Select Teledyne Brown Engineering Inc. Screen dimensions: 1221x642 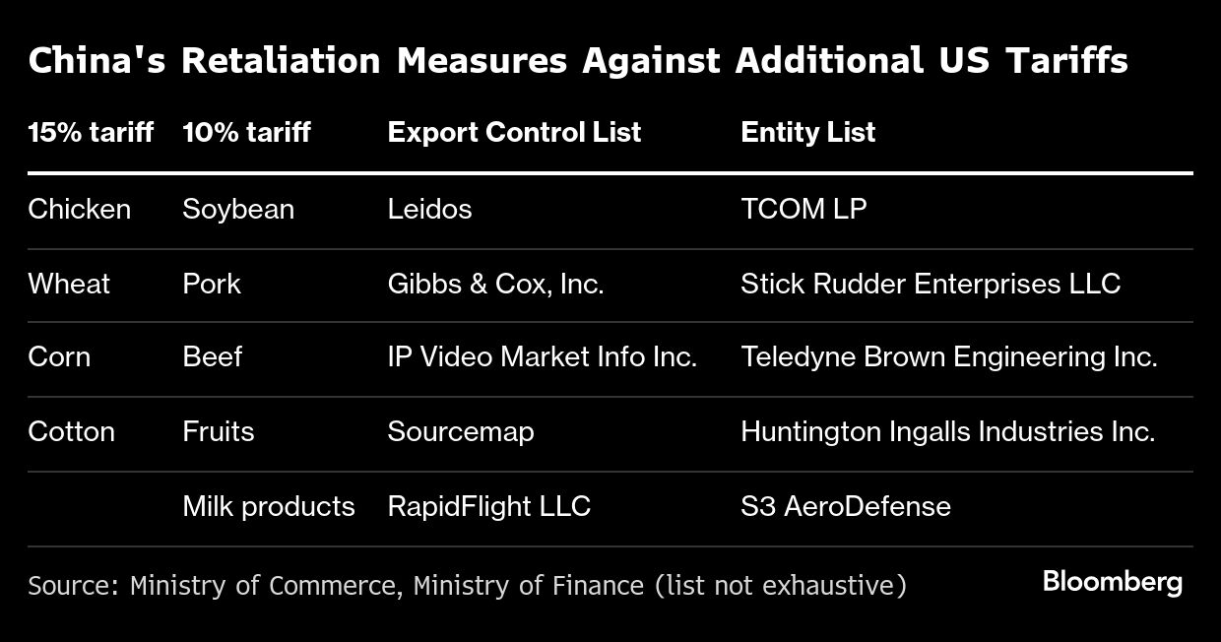(948, 356)
